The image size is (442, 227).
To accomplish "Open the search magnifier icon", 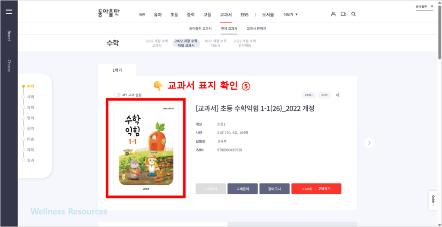I will [354, 14].
